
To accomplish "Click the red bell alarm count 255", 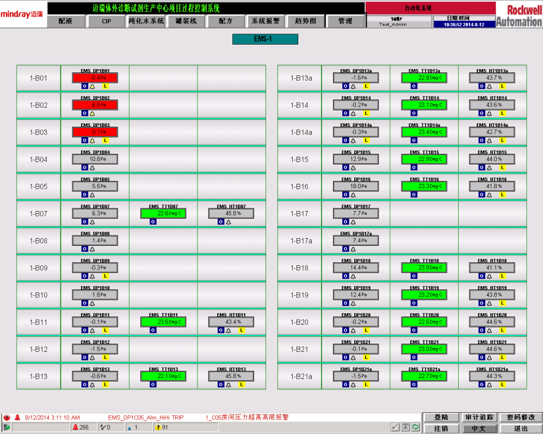I will point(81,427).
